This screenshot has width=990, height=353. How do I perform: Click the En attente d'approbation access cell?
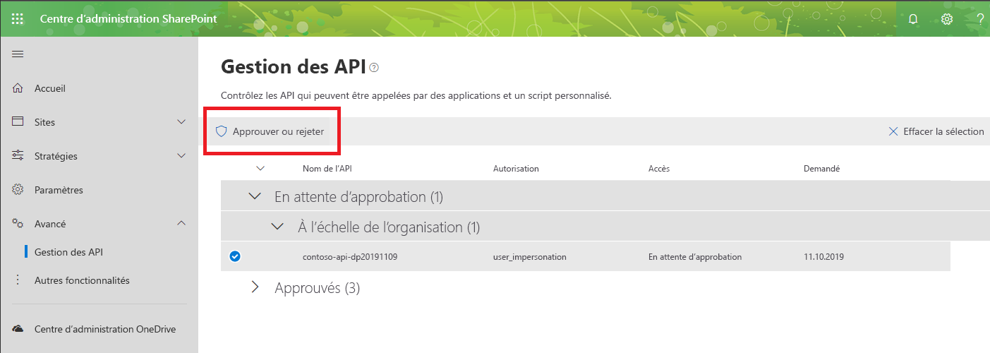pyautogui.click(x=695, y=257)
